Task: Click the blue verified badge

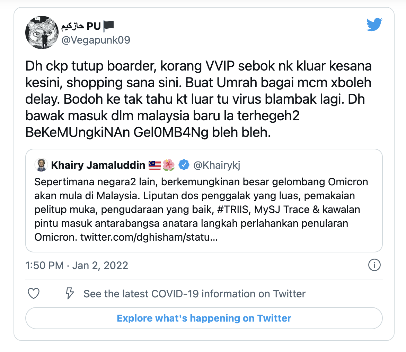Action: pyautogui.click(x=184, y=165)
